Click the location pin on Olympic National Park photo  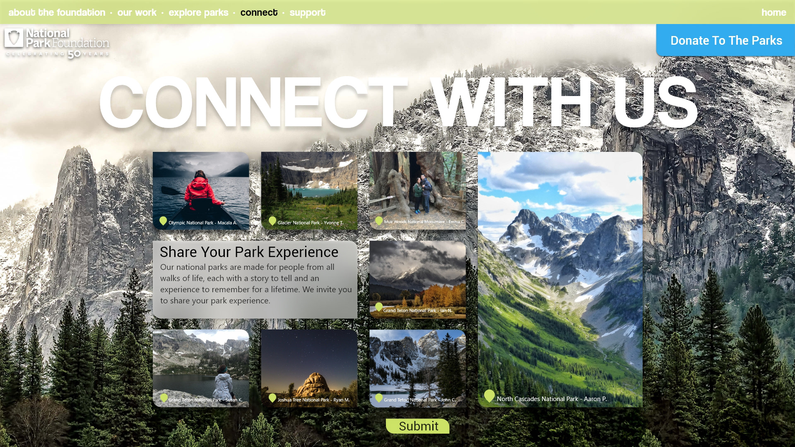click(x=163, y=221)
